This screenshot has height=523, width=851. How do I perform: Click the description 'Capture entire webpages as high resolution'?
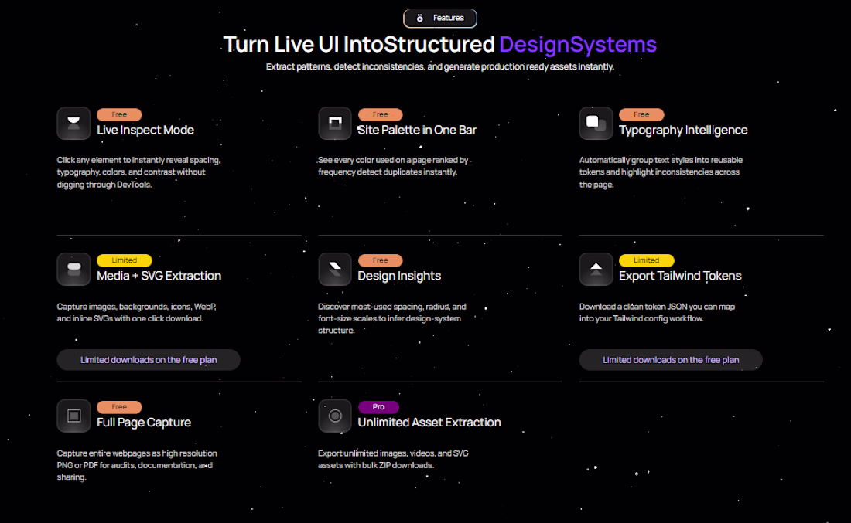[137, 465]
